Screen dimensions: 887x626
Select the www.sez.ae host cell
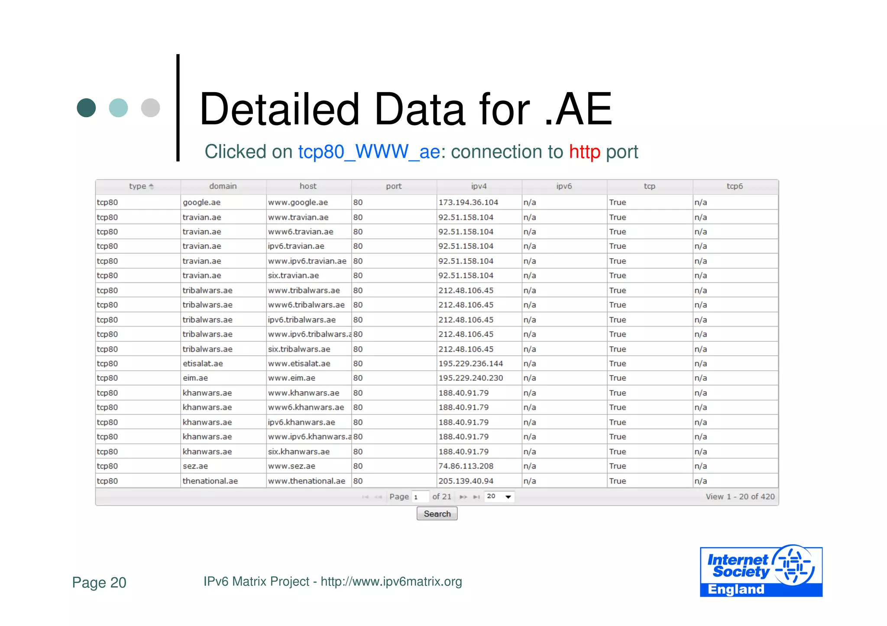coord(309,466)
